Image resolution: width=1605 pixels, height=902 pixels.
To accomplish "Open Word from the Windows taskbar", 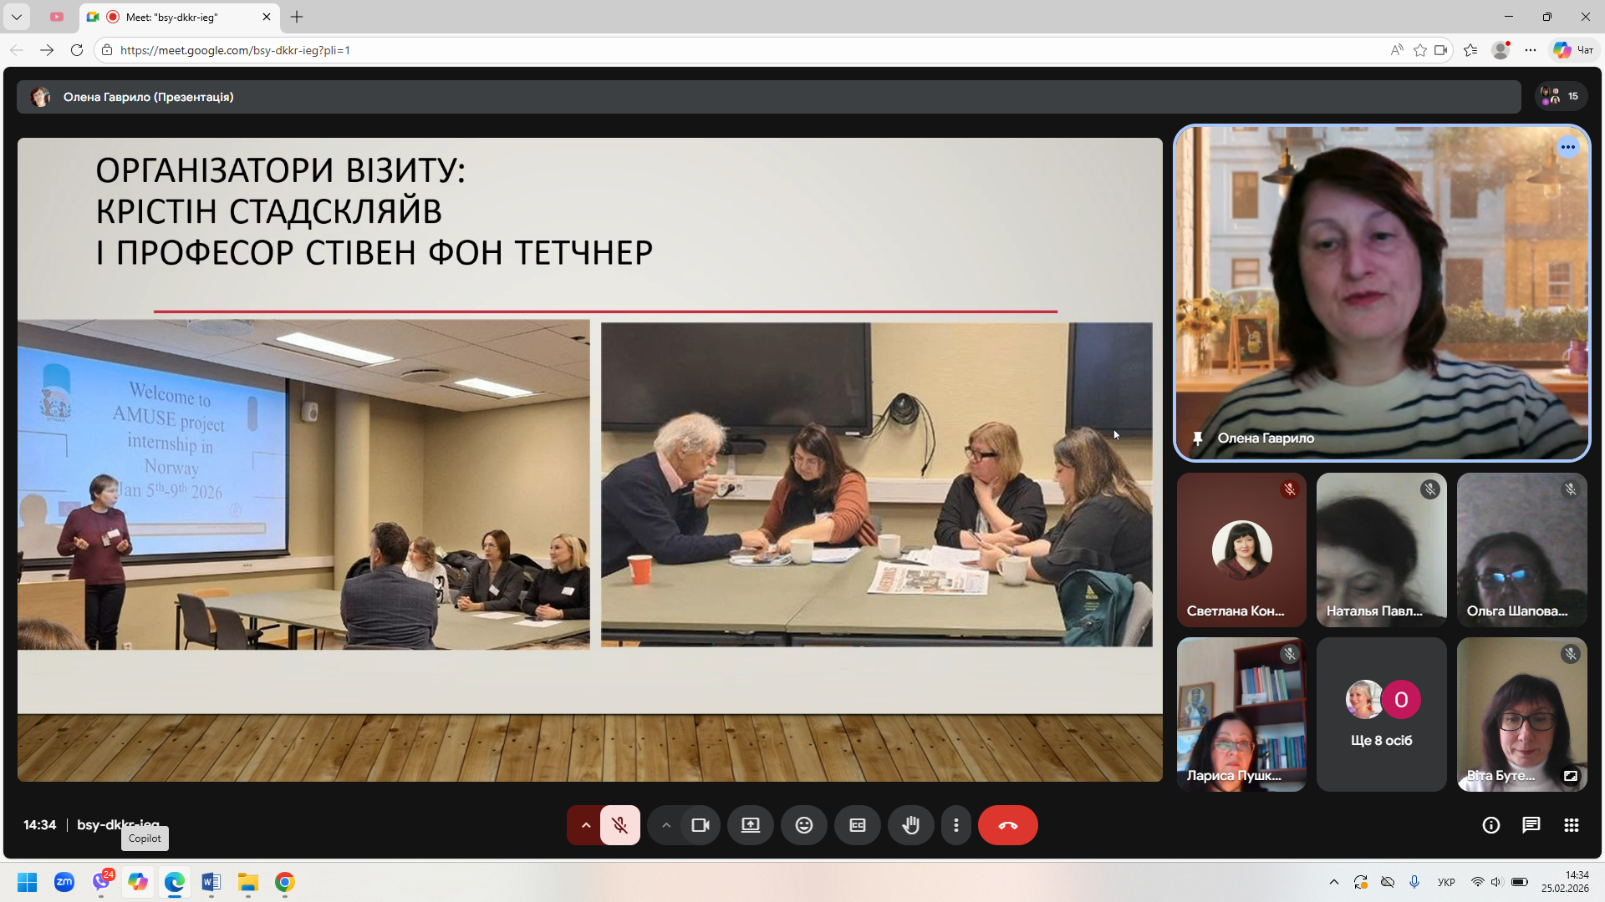I will pyautogui.click(x=211, y=882).
